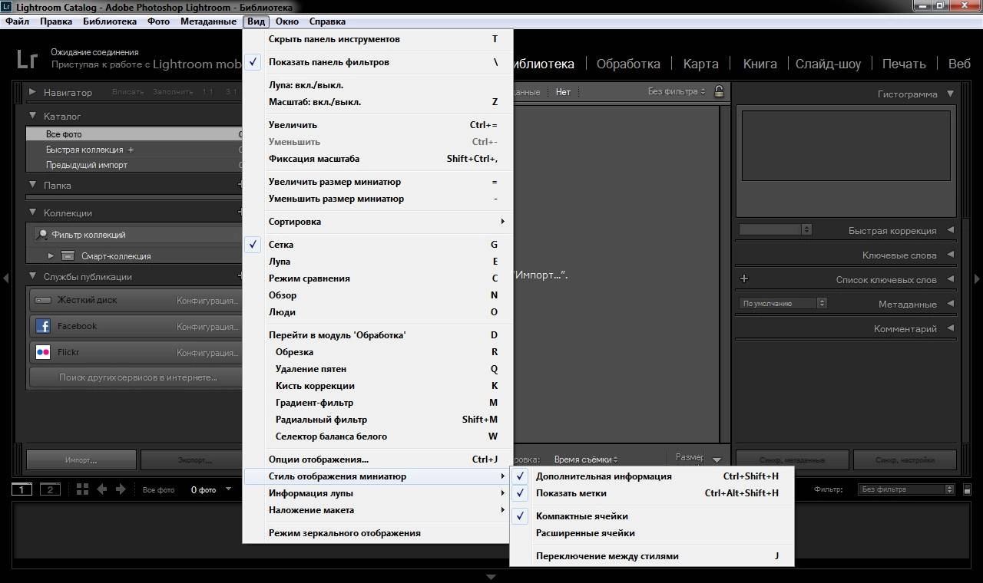The image size is (983, 583).
Task: Open the 'Метаданные' menu in menu bar
Action: (208, 21)
